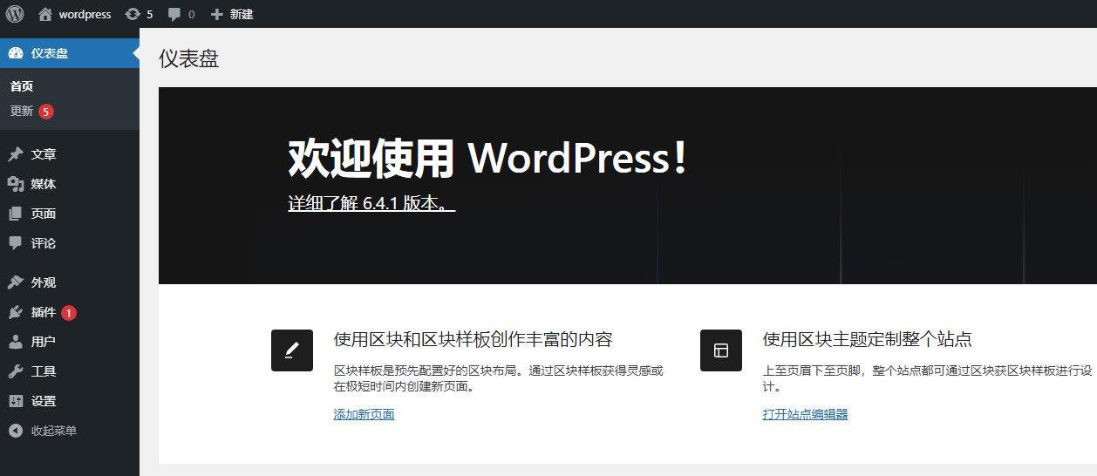Image resolution: width=1097 pixels, height=476 pixels.
Task: Click the person icon for 用户
Action: tap(16, 342)
